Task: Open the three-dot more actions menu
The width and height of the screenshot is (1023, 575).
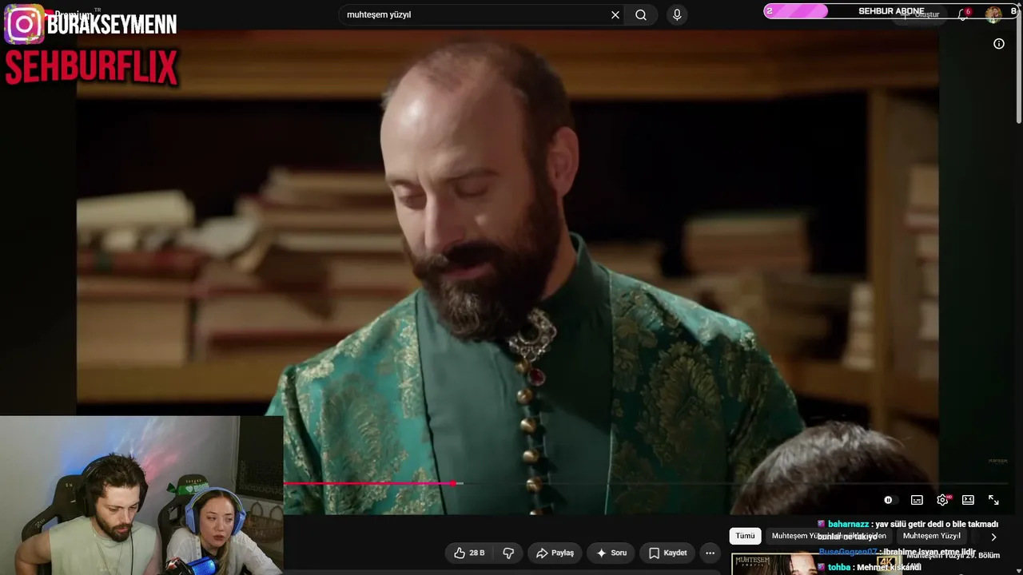Action: 710,553
